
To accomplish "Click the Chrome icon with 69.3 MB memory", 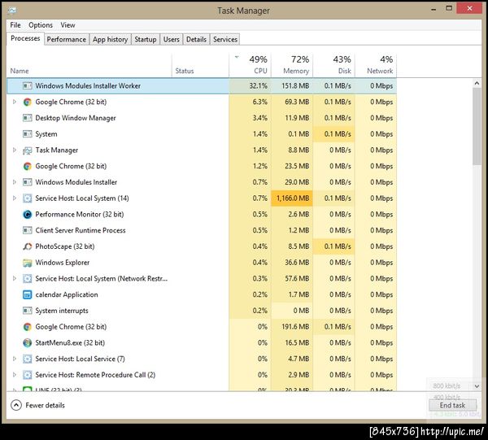I will 28,102.
